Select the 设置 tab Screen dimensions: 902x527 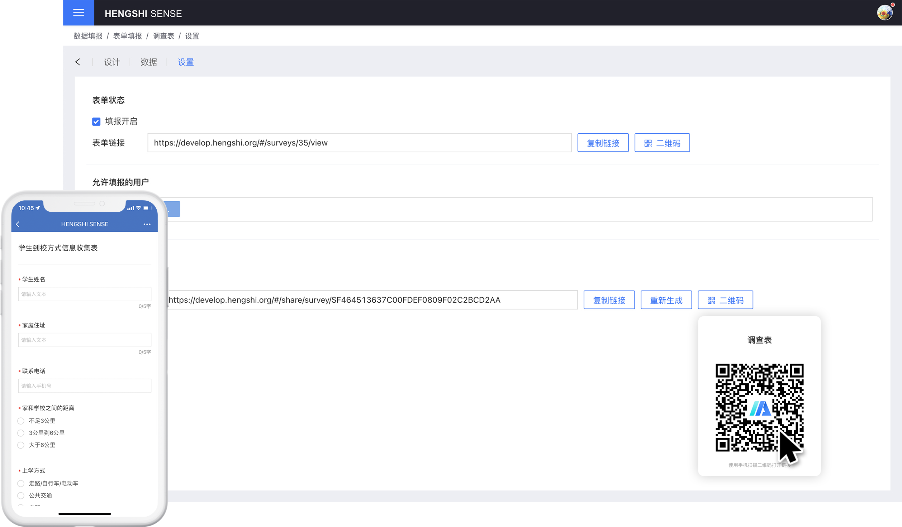pyautogui.click(x=185, y=62)
